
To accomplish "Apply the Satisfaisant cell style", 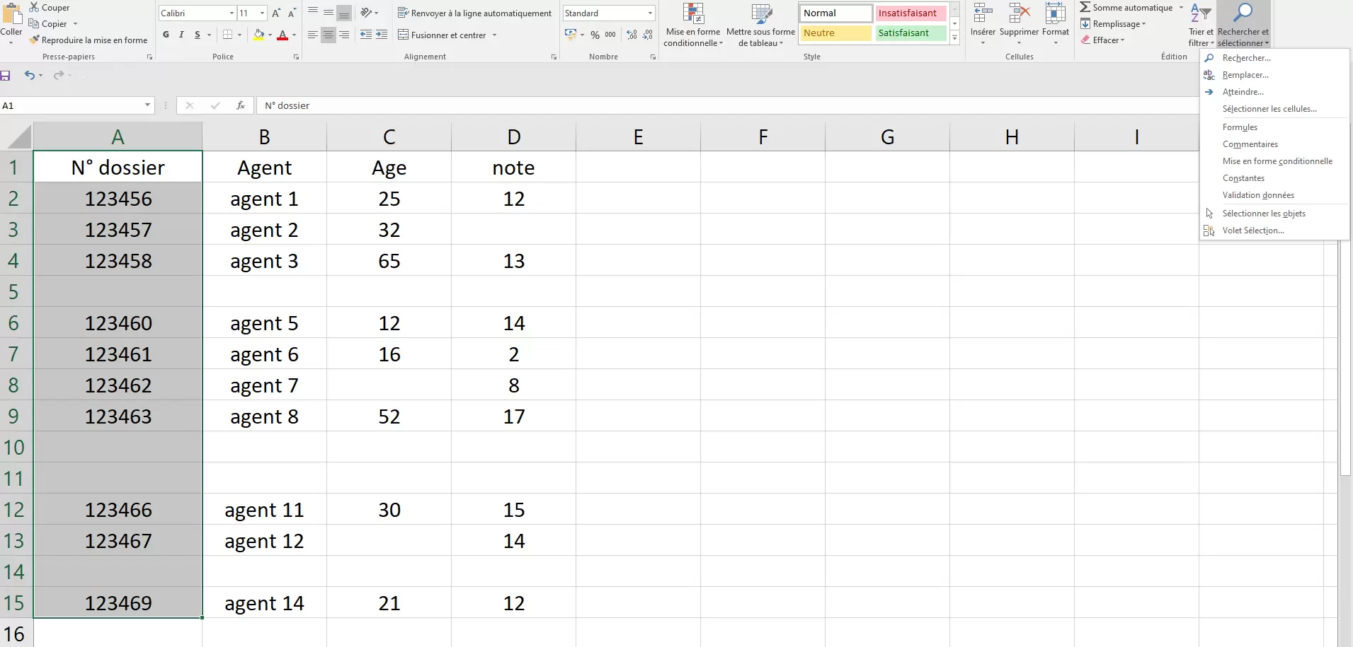I will [x=911, y=33].
